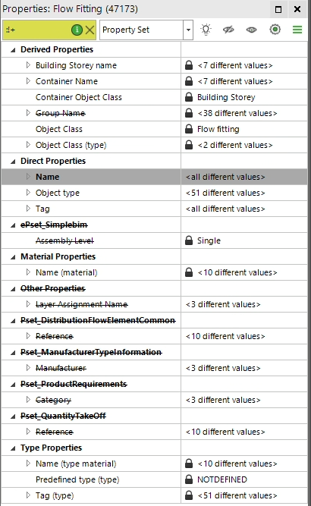Expand the Object type property
311x506 pixels.
click(x=28, y=193)
